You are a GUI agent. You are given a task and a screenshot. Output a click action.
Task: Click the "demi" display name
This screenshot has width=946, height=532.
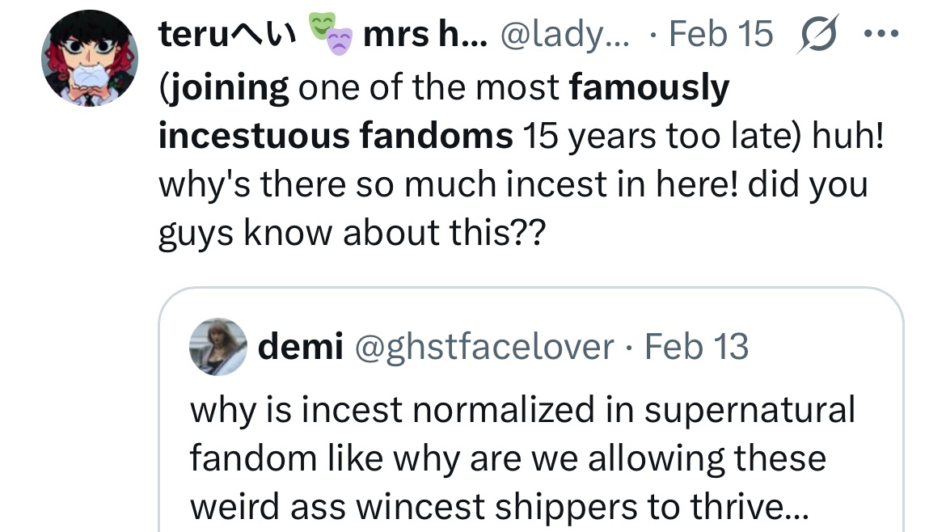click(300, 347)
